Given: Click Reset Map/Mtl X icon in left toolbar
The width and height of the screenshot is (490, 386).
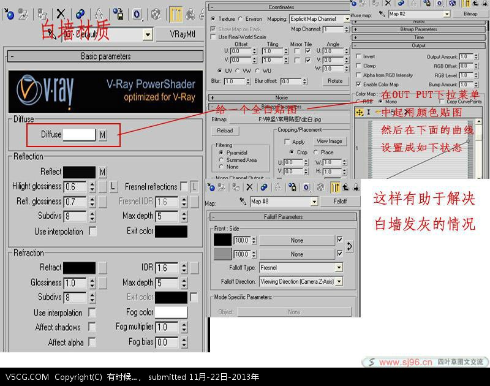Looking at the screenshot, I should tap(61, 13).
